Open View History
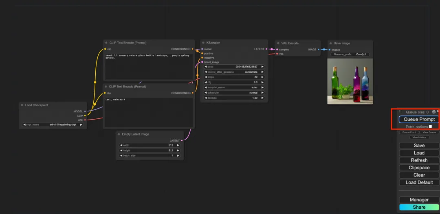 (x=419, y=137)
